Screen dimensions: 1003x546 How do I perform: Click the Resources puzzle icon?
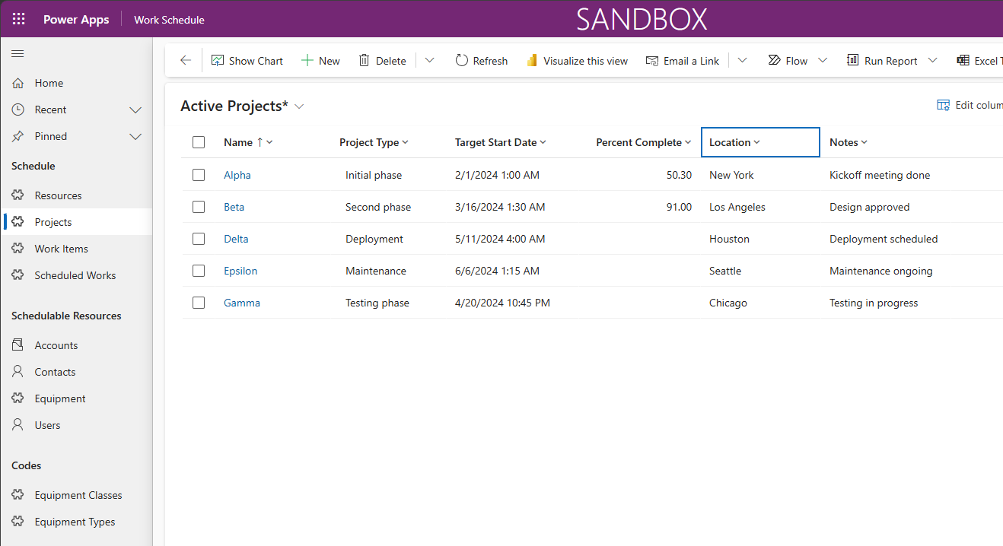18,195
